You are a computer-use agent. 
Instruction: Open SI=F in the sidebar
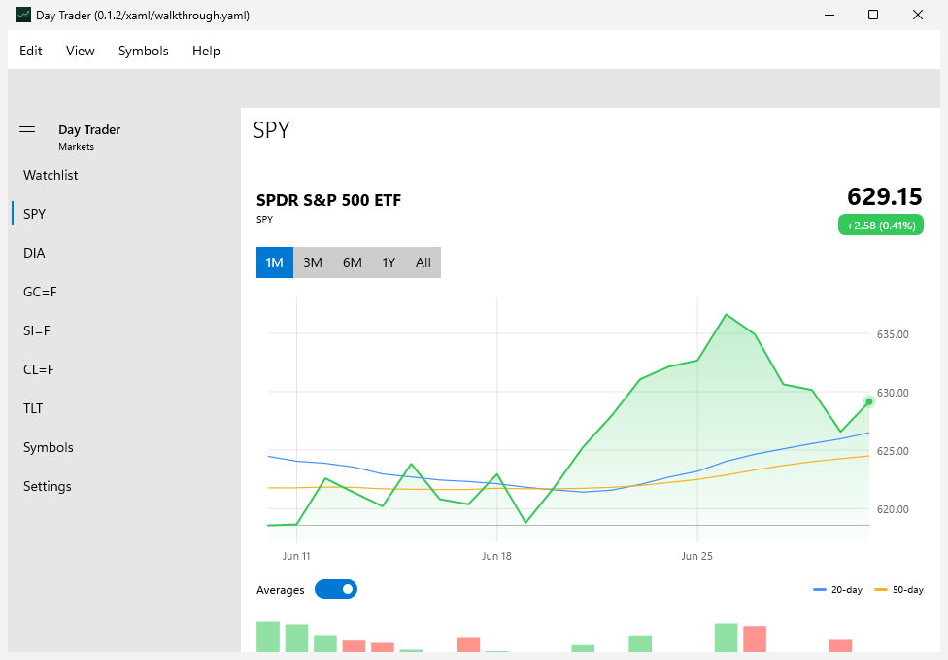(124, 330)
